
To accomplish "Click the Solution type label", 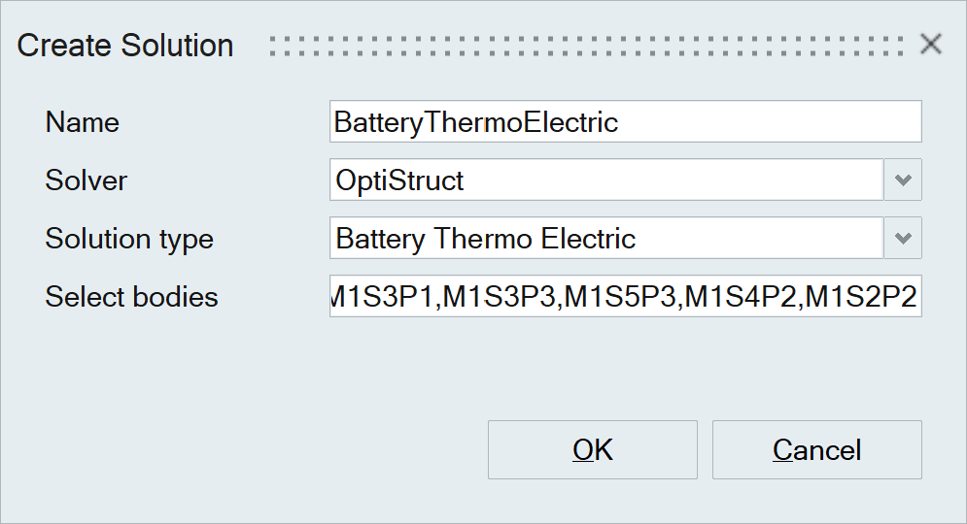I will [x=129, y=239].
